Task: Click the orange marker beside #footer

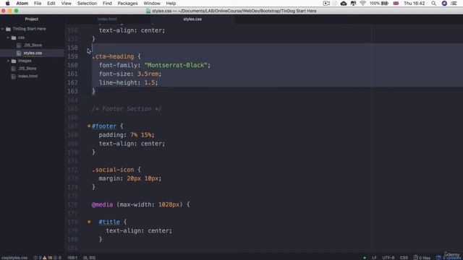Action: click(x=89, y=126)
